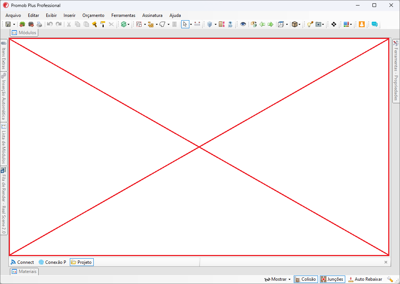400x284 pixels.
Task: Toggle the arrow selection tool
Action: pos(185,24)
